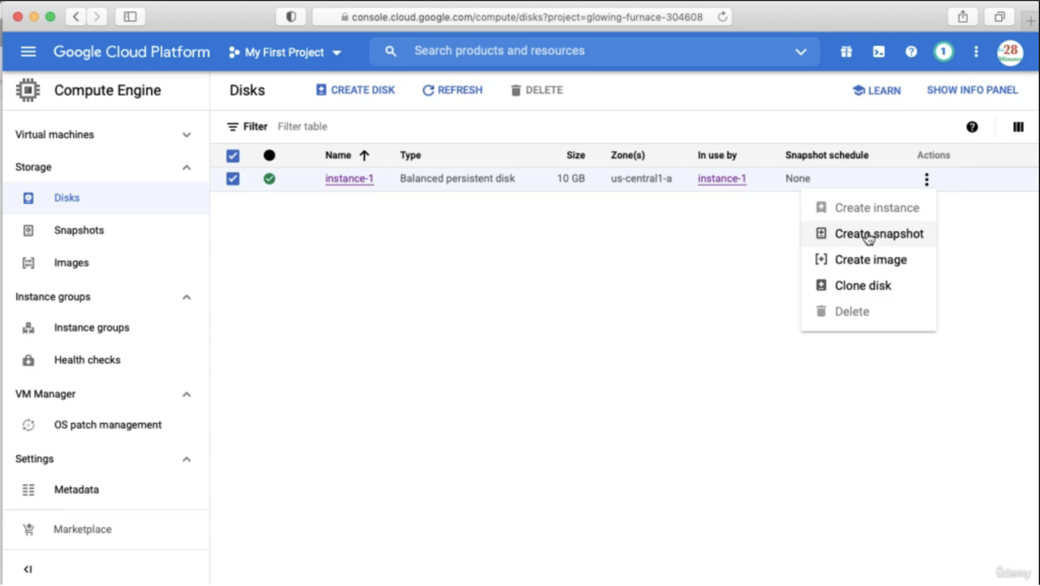Open the header three-dot settings menu
The width and height of the screenshot is (1040, 586).
[x=976, y=52]
